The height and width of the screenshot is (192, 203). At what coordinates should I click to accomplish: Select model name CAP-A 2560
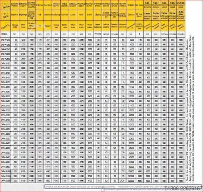(x=6, y=59)
